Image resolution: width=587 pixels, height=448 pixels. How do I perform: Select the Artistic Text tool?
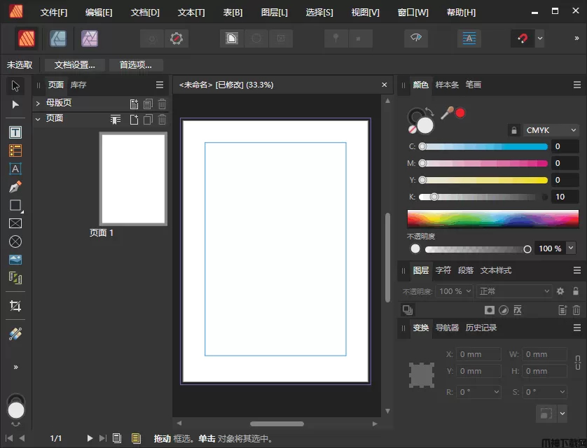tap(15, 169)
